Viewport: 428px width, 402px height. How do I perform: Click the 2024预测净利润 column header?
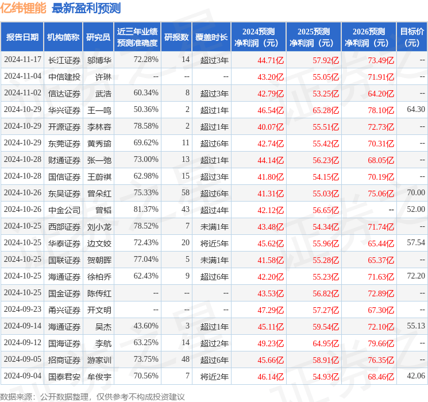point(259,37)
